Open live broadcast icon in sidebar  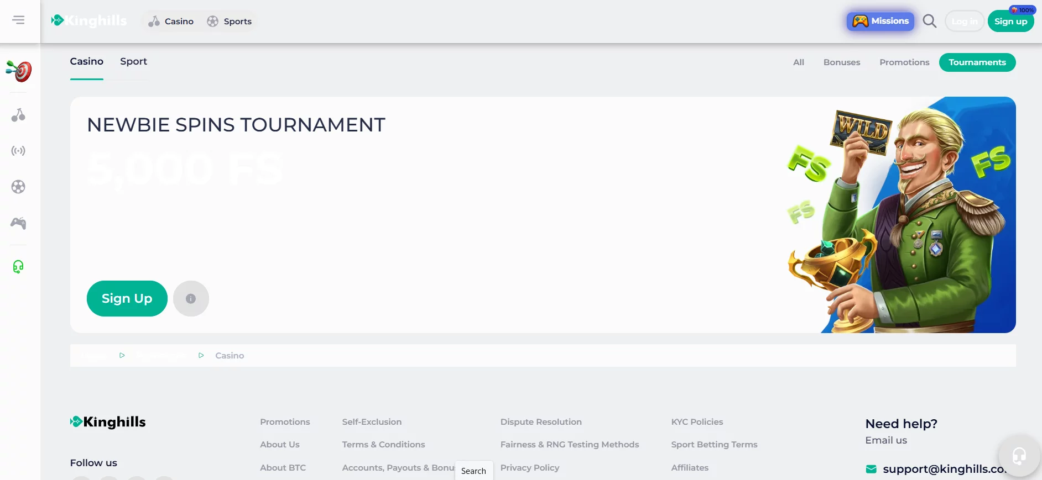point(18,151)
